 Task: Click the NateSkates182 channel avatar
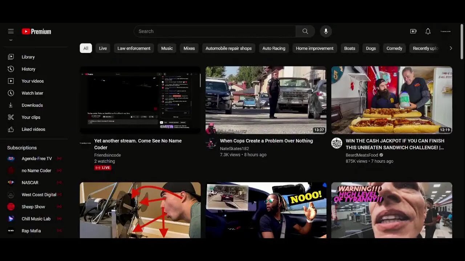coord(211,143)
